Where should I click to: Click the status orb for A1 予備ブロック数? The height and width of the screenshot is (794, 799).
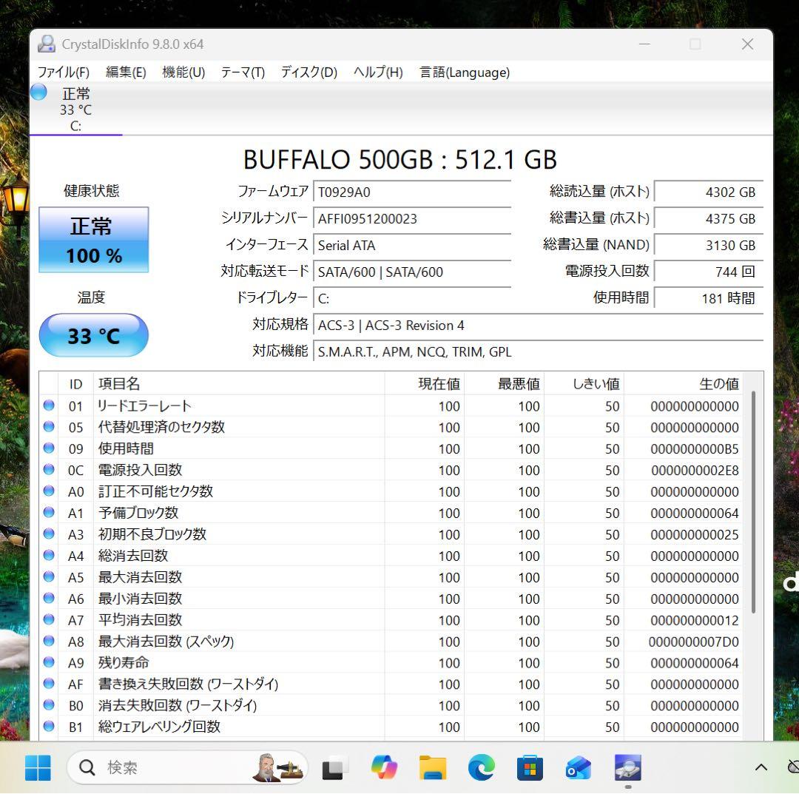tap(49, 512)
